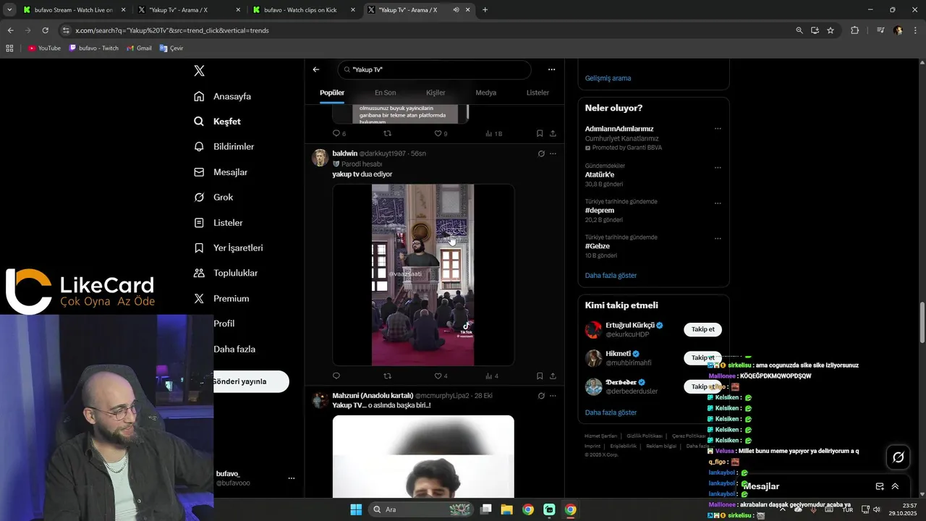The width and height of the screenshot is (926, 521).
Task: Click Daha fazla göster under trends
Action: (611, 276)
